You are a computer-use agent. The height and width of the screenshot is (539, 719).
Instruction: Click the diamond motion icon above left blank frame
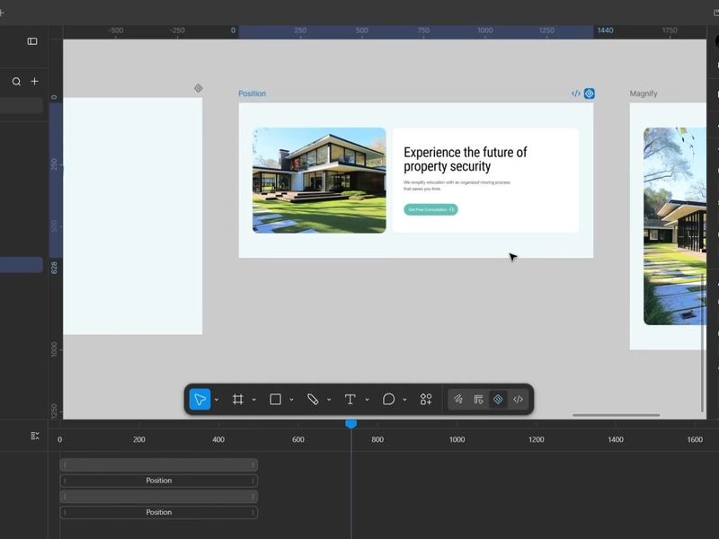[198, 88]
